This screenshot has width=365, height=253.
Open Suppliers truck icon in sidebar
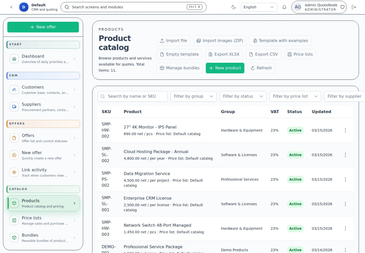point(14,107)
